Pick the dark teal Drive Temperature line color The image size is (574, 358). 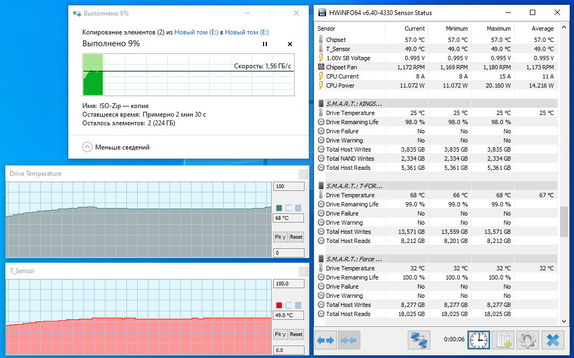point(279,207)
